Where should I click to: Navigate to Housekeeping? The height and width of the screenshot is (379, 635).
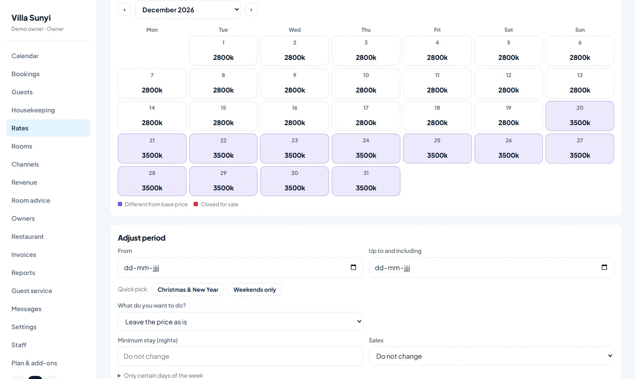(48, 110)
